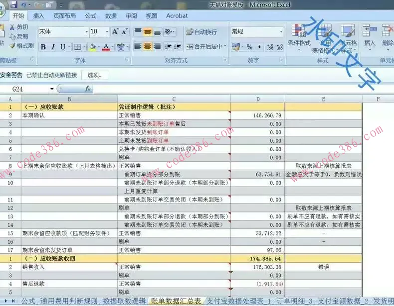Open the font size dropdown 10

coord(107,31)
